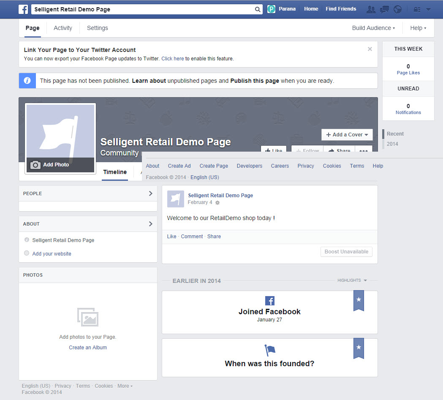Screen dimensions: 443x400
Task: Click the post audience gear icon
Action: (x=217, y=203)
